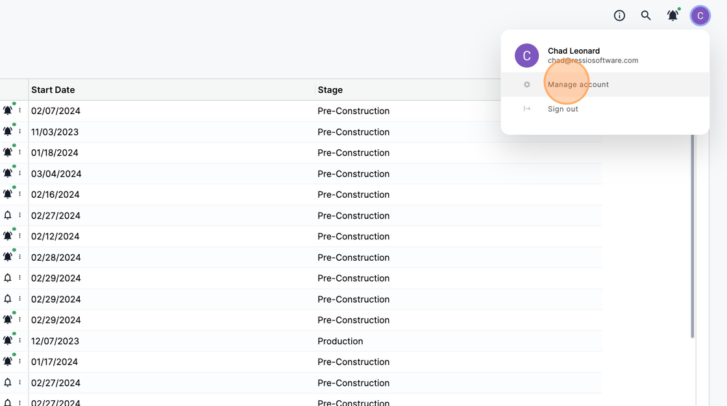Toggle the notification bell on the 11/03/2023 row
The height and width of the screenshot is (406, 727).
pyautogui.click(x=8, y=131)
